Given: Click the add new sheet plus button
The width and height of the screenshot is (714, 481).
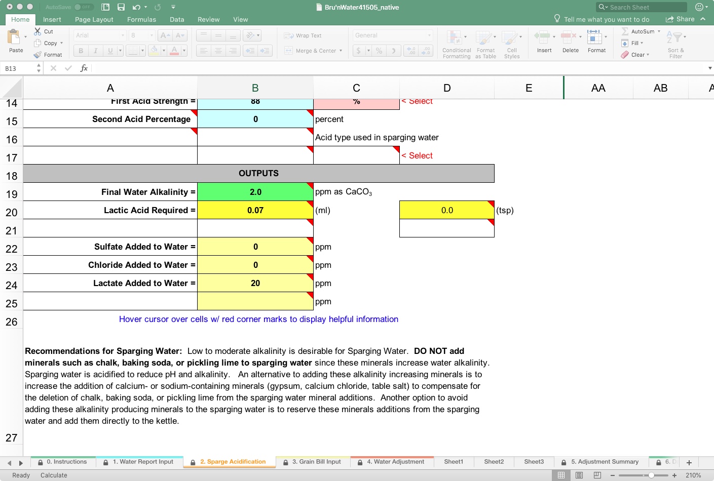Looking at the screenshot, I should [689, 462].
